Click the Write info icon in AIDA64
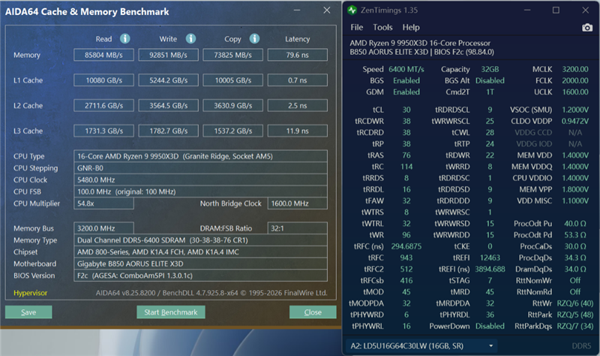Viewport: 600px width, 356px height. tap(190, 39)
